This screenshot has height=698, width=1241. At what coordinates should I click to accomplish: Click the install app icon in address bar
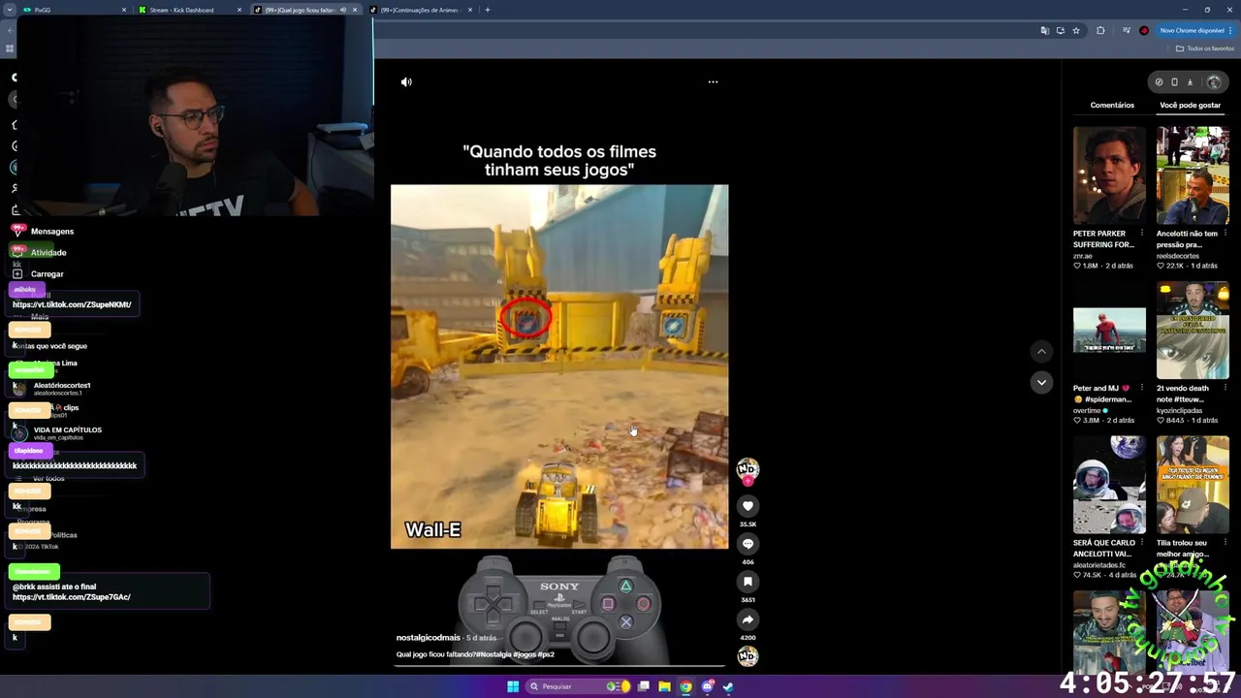1060,31
